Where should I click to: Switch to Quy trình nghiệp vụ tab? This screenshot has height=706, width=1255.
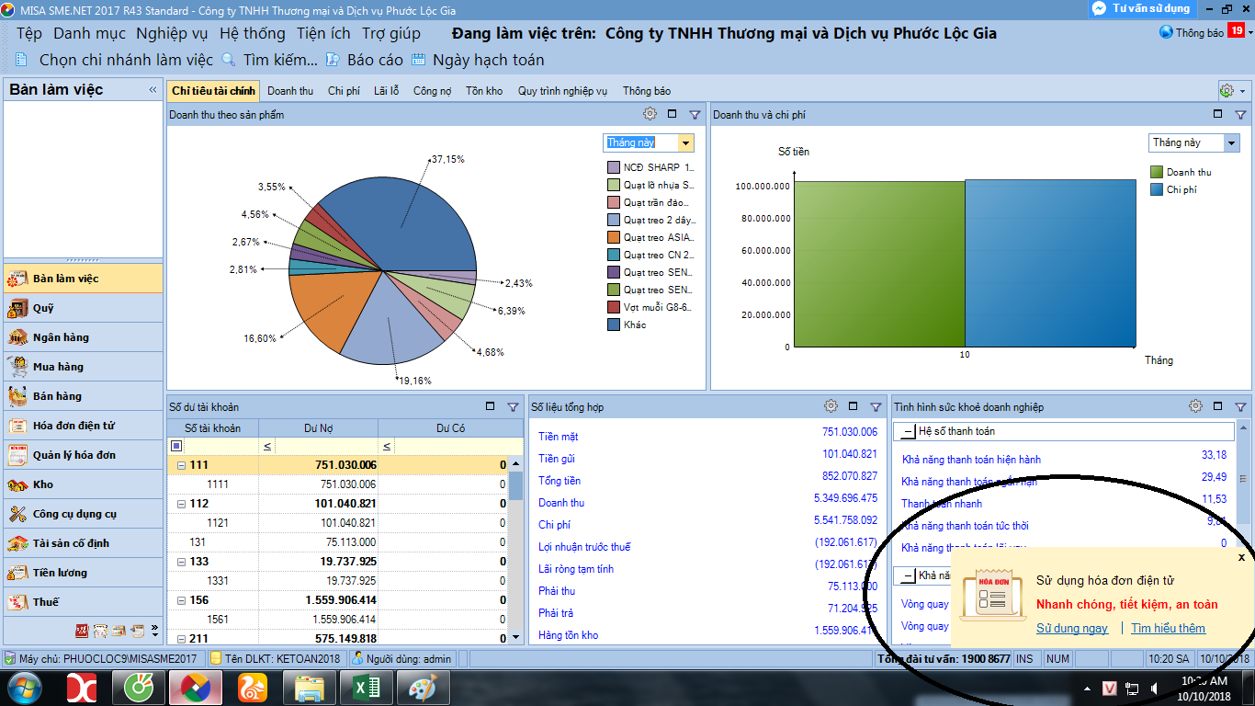click(x=562, y=91)
